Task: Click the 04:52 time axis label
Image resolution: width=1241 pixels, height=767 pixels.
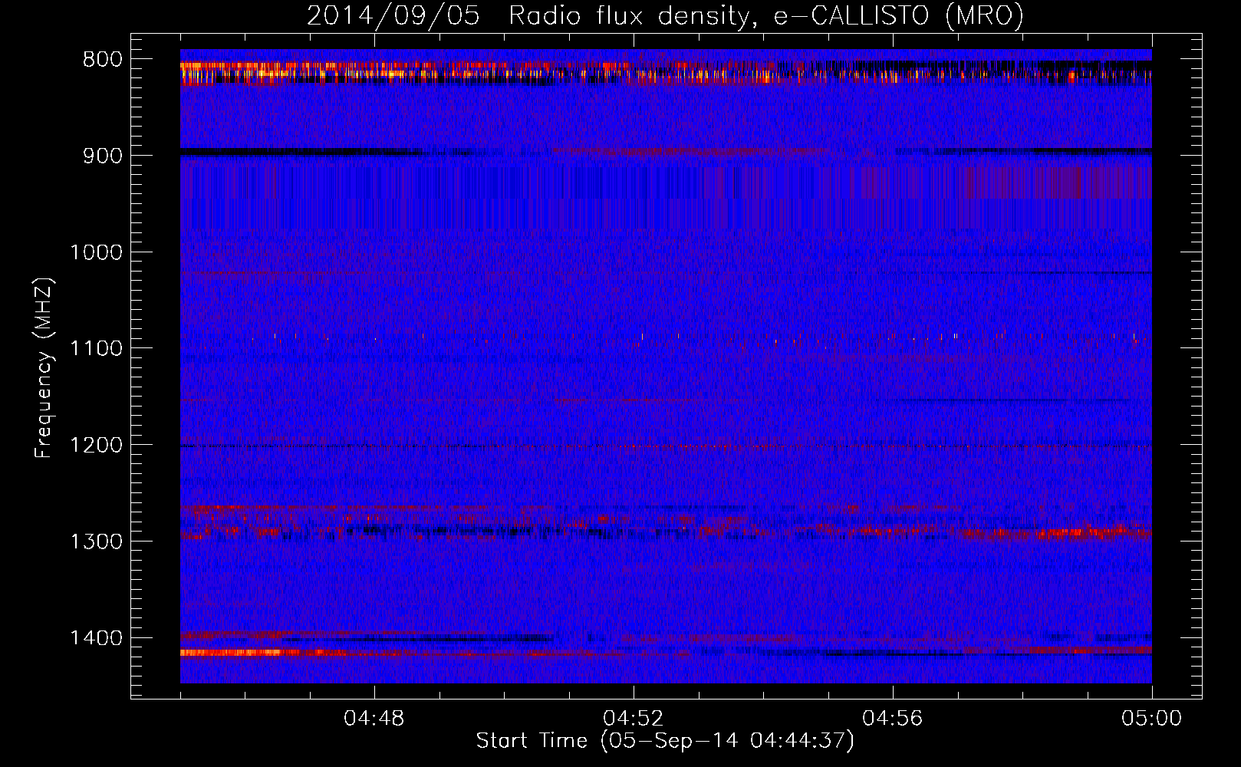Action: click(x=634, y=719)
